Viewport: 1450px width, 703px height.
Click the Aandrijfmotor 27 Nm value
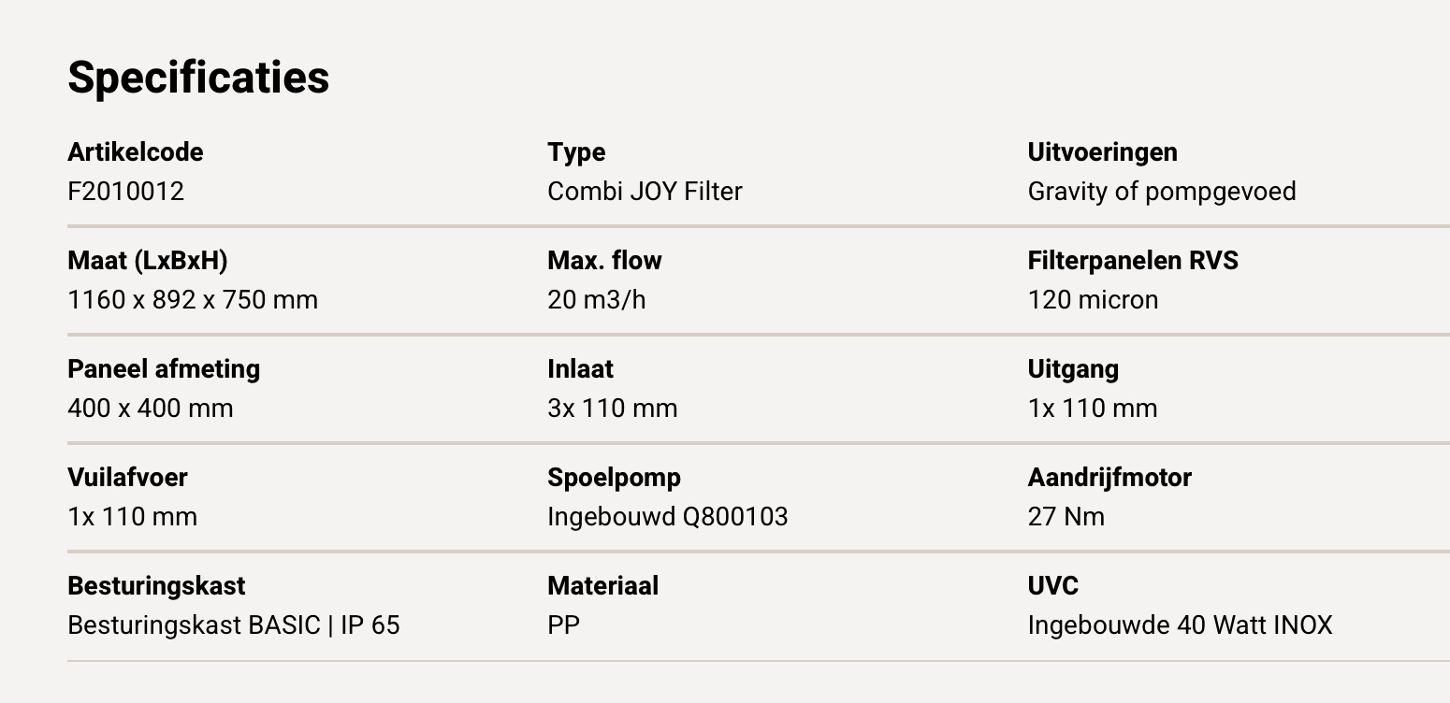[1066, 517]
